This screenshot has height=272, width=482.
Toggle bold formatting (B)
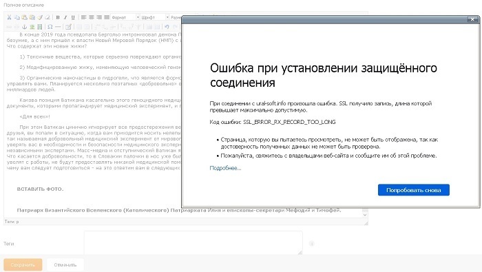pos(58,17)
